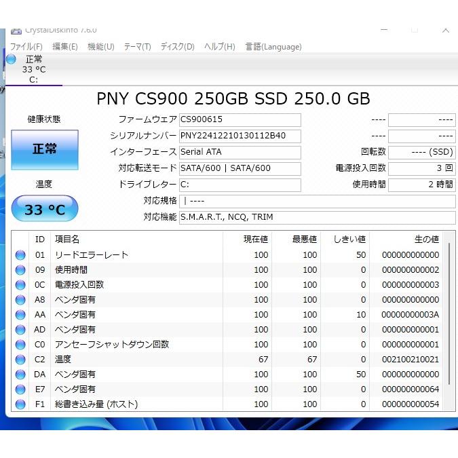The height and width of the screenshot is (458, 458).
Task: Open the 編集(E) menu
Action: [65, 47]
